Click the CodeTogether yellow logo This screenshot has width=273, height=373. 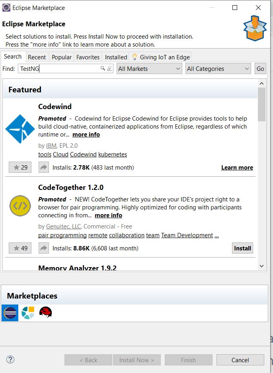20,206
